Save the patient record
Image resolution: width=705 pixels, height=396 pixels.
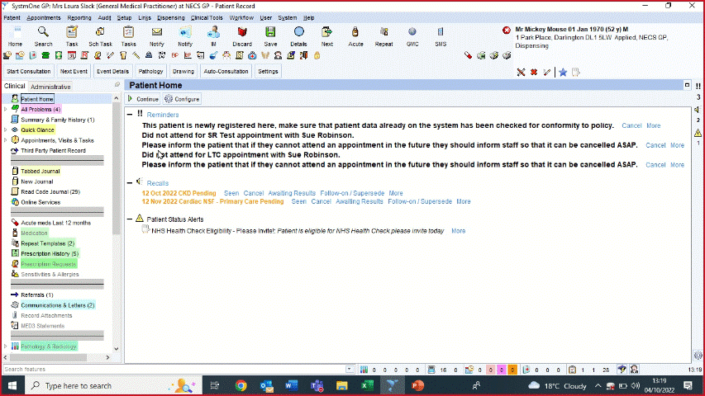(x=270, y=36)
